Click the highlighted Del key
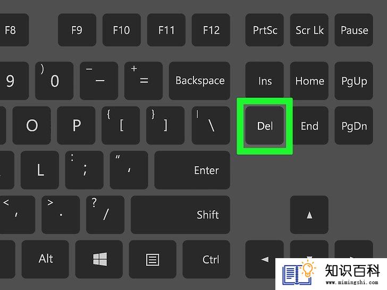This screenshot has height=290, width=387. pos(265,125)
